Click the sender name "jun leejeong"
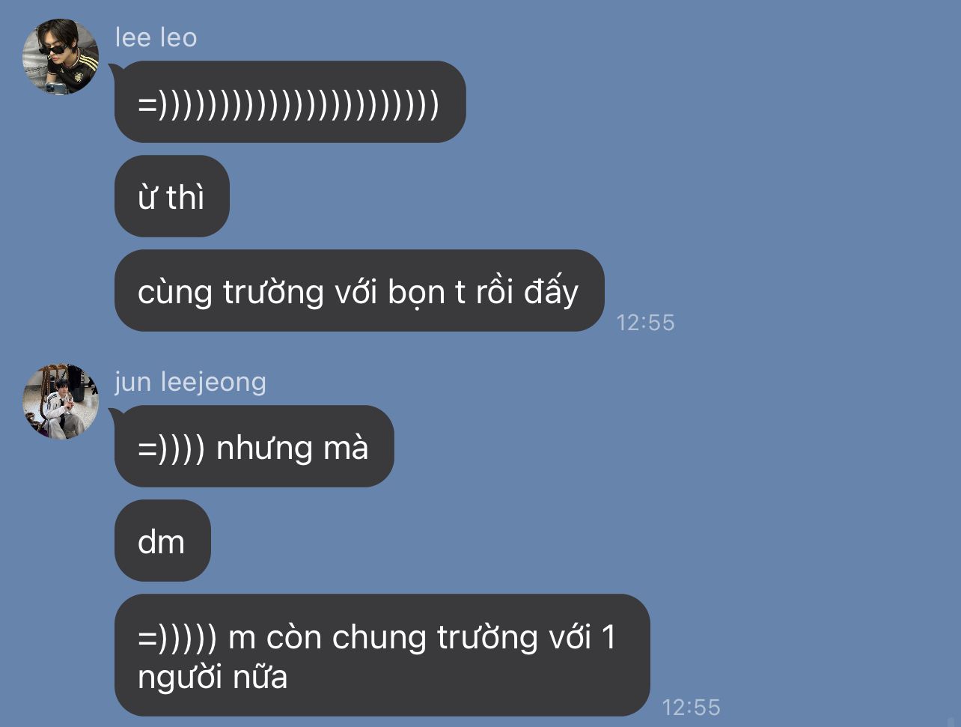961x727 pixels. [x=190, y=382]
